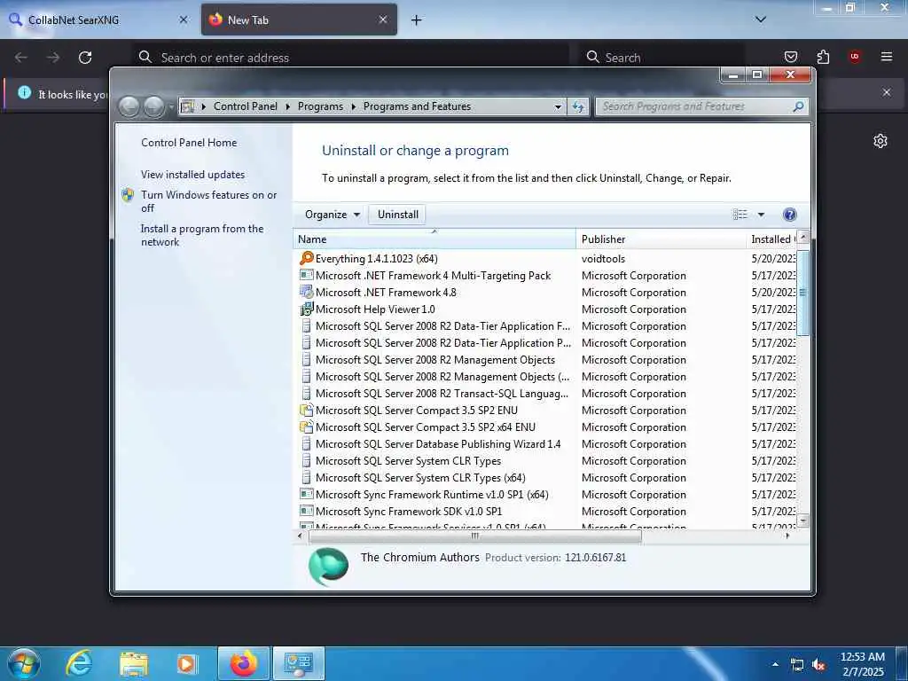Click the Uninstall toolbar button
The height and width of the screenshot is (681, 908).
[398, 215]
